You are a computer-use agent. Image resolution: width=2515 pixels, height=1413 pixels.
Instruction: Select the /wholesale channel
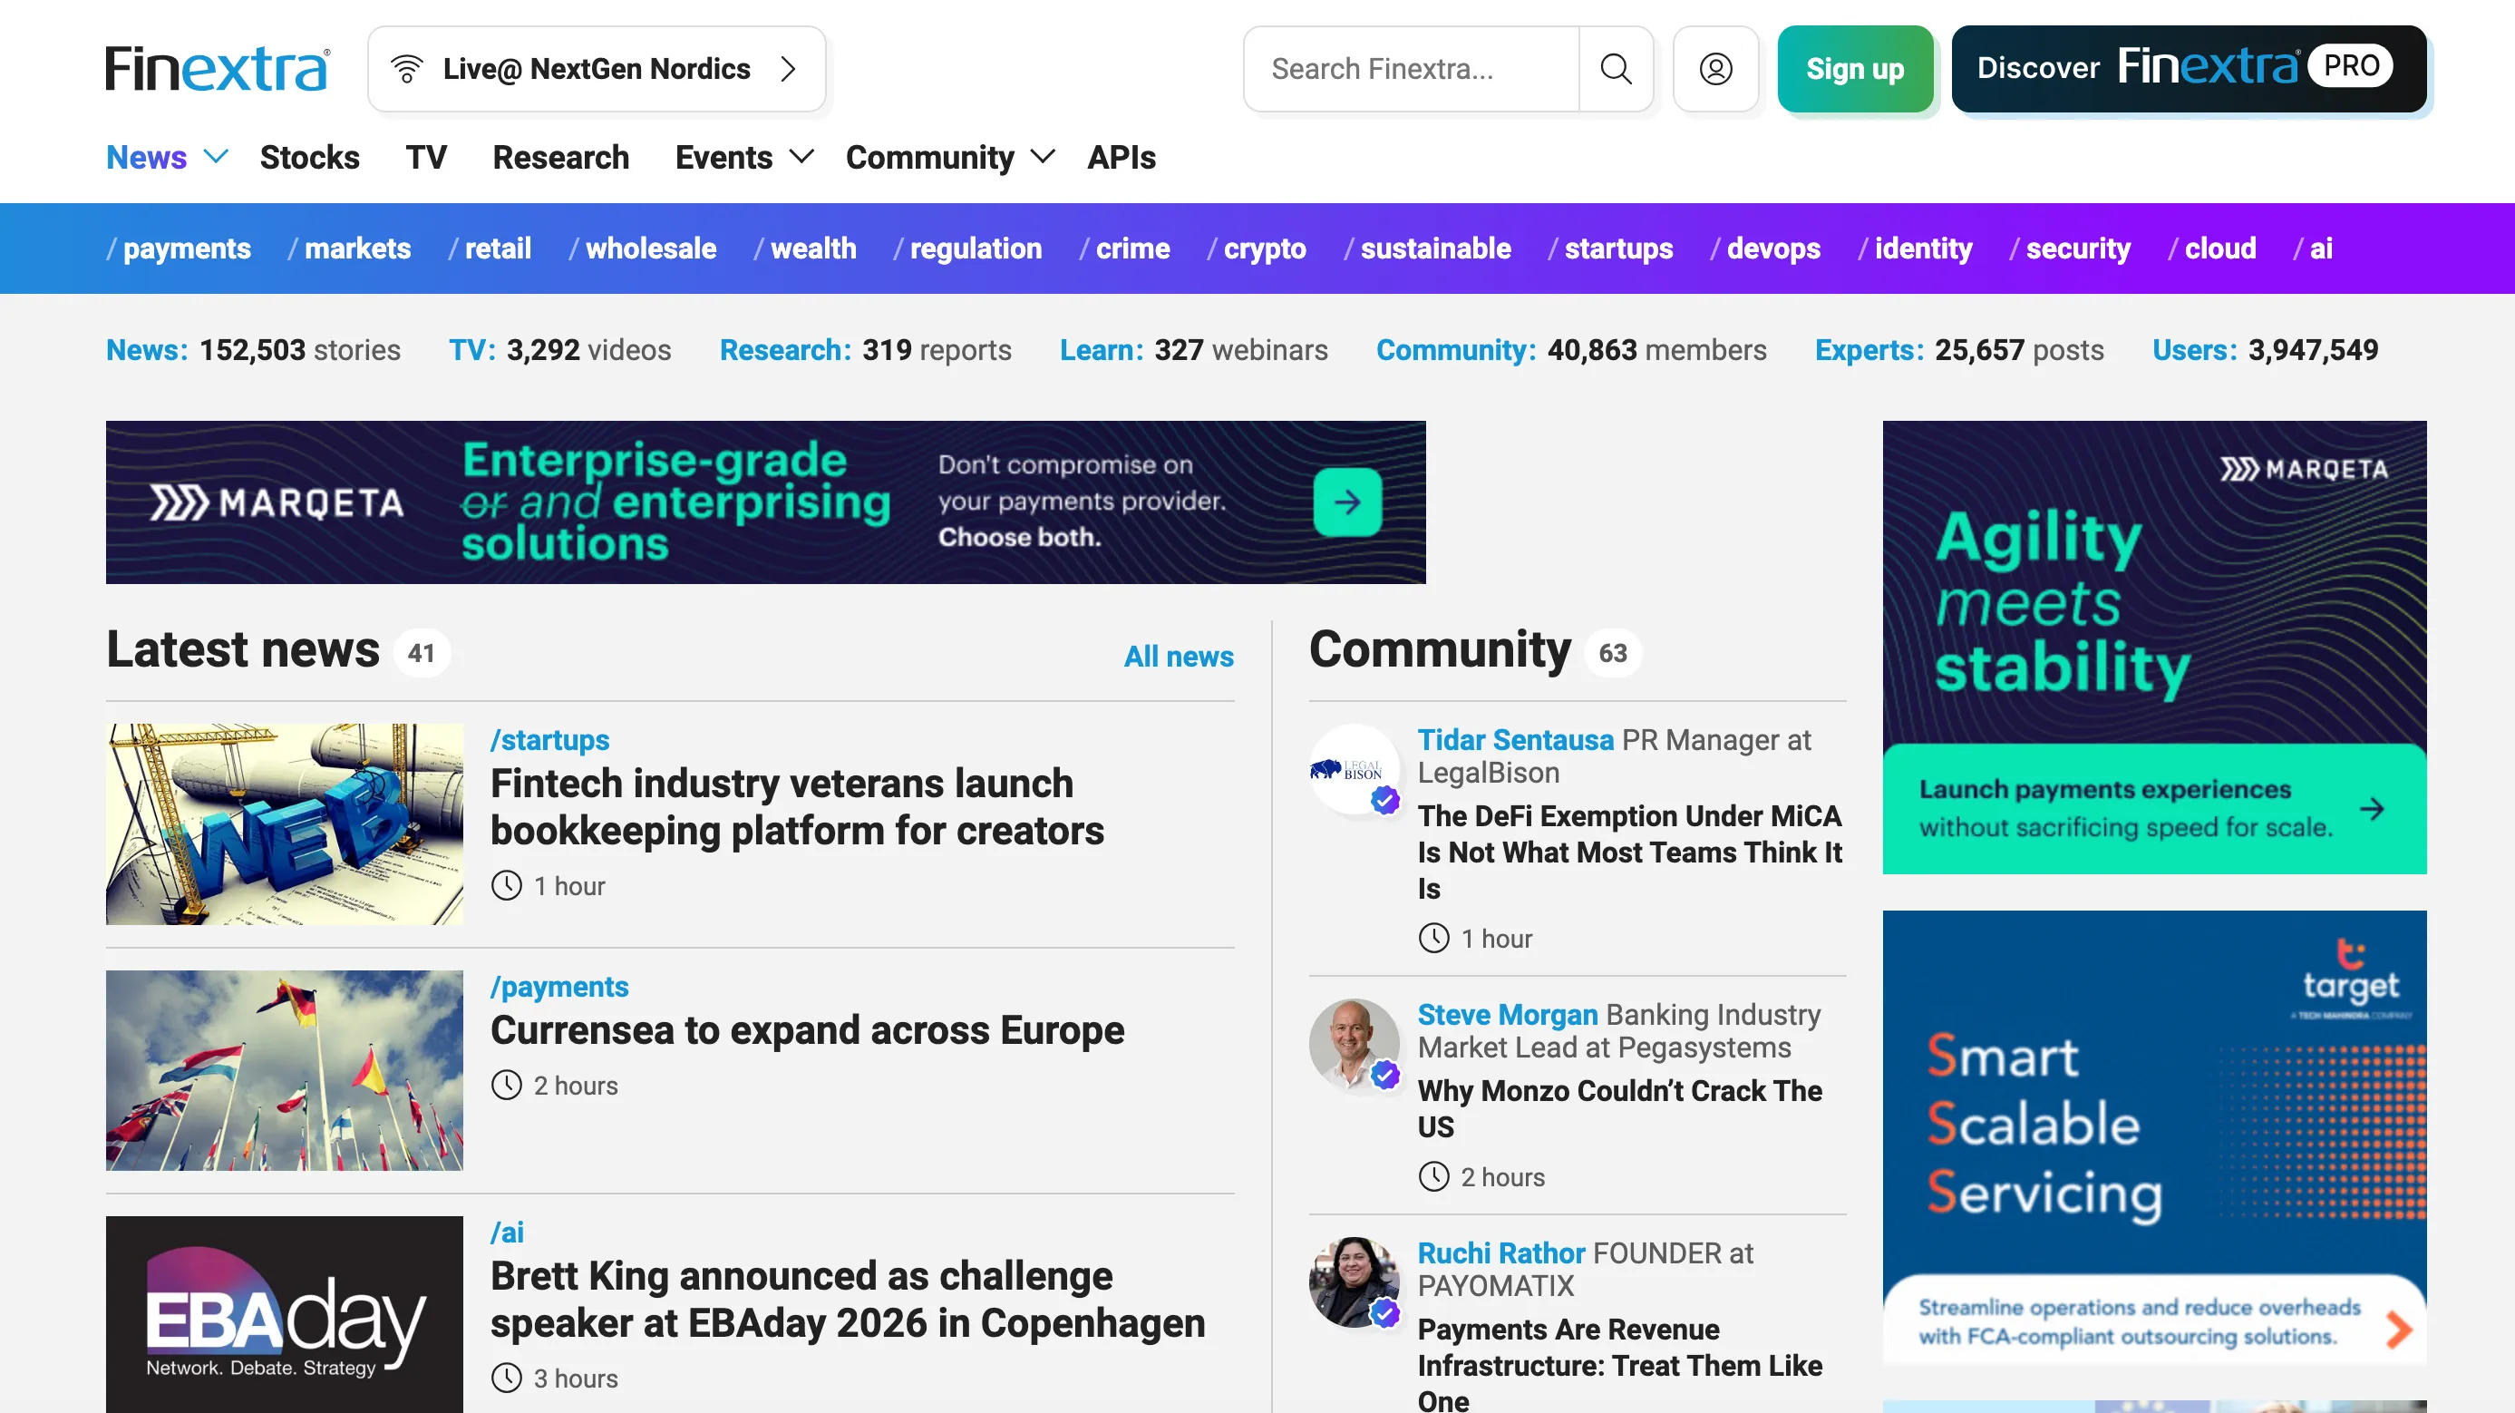(x=644, y=248)
